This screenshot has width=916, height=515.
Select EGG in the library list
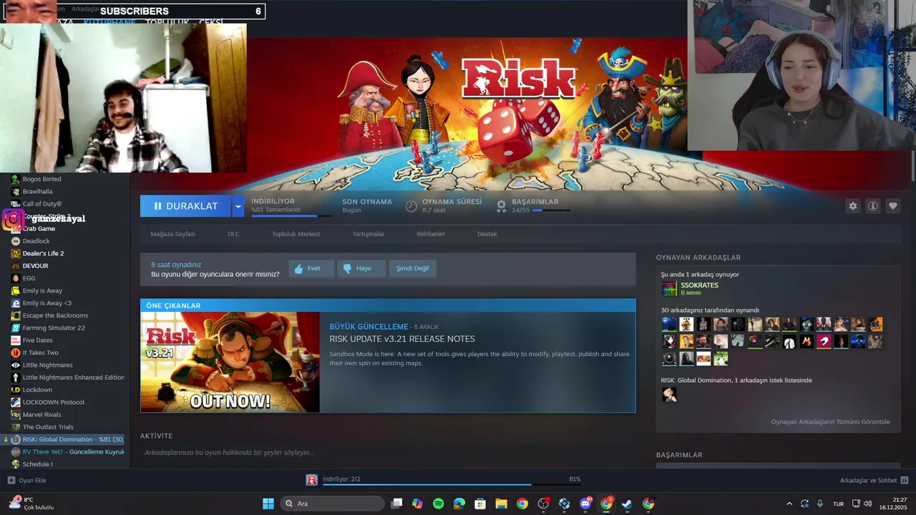pyautogui.click(x=29, y=278)
